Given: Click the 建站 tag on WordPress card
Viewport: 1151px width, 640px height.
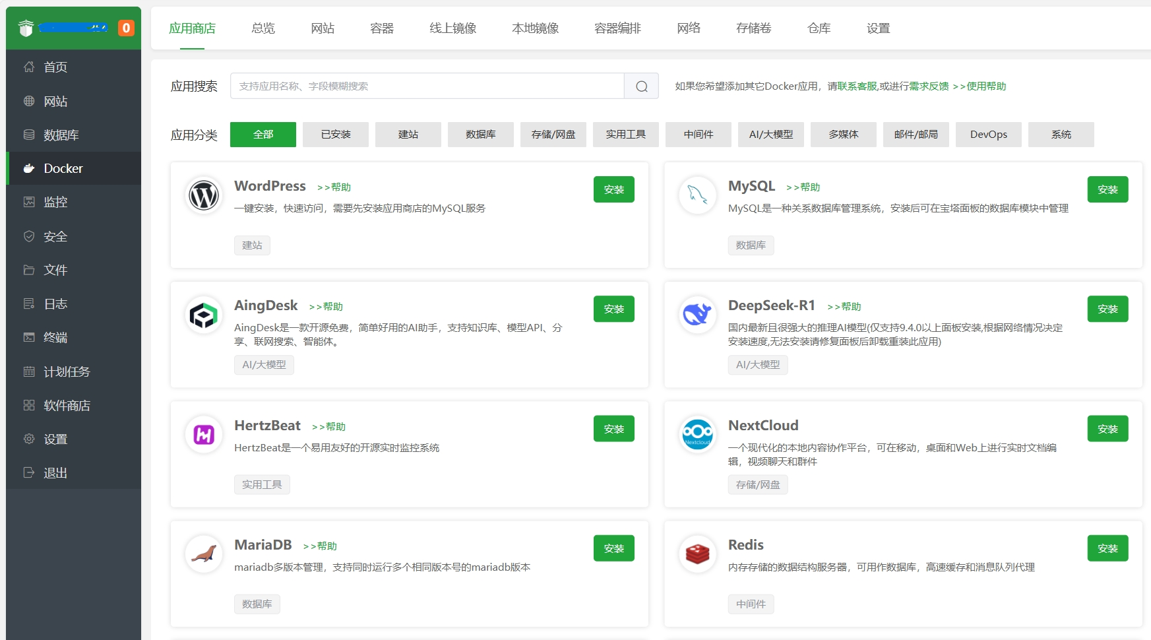Looking at the screenshot, I should (252, 245).
